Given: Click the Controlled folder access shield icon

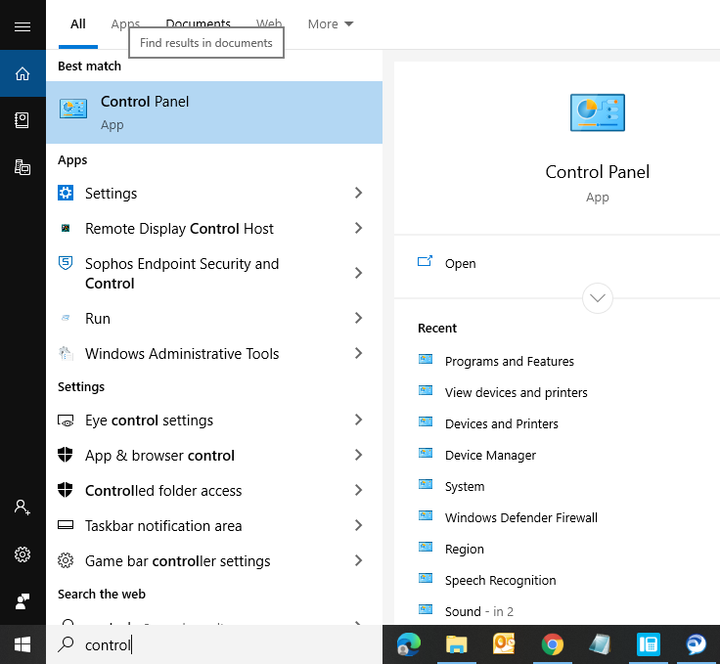Looking at the screenshot, I should click(66, 490).
